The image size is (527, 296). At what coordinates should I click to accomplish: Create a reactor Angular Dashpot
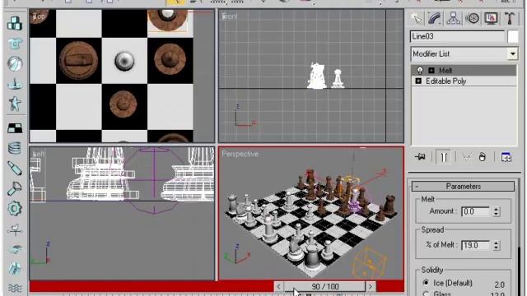(x=15, y=188)
